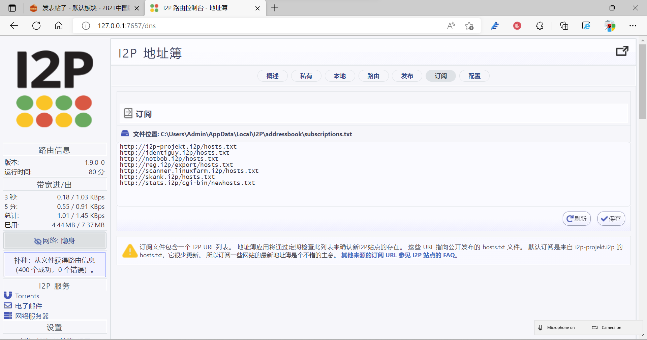Viewport: 647px width, 340px height.
Task: Open the I2P FAQ subscription link
Action: click(x=398, y=255)
